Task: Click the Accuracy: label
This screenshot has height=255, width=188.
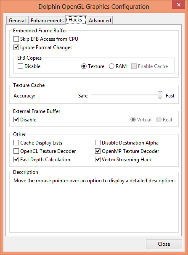Action: [x=24, y=96]
